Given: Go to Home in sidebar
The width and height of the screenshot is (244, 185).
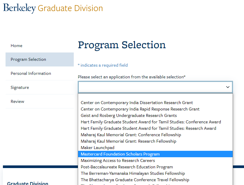Looking at the screenshot, I should [17, 46].
